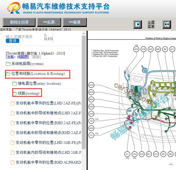Open the 系统电路图(system) folder icon
This screenshot has width=176, height=170.
8,64
